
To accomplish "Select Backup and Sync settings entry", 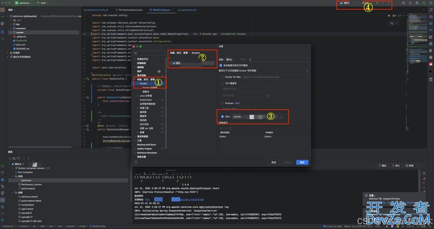I will coord(146,145).
